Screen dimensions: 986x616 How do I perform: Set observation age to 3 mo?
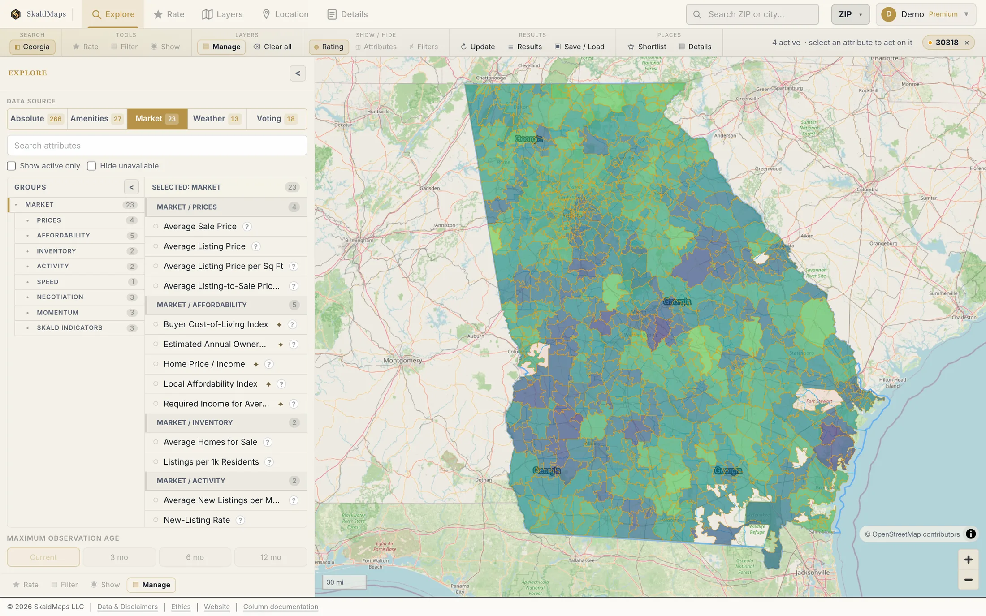[119, 557]
